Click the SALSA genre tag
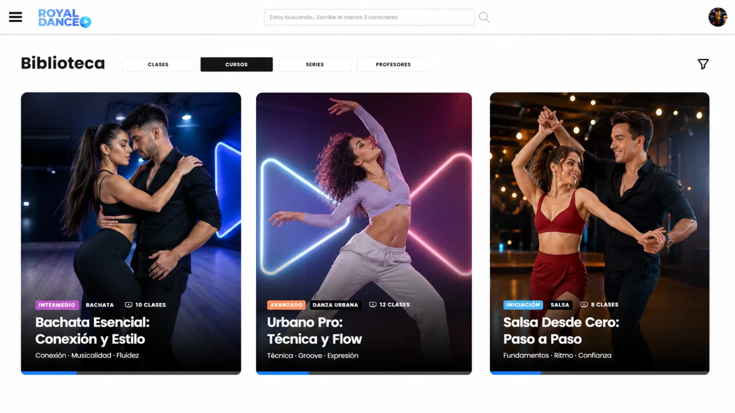 coord(560,305)
